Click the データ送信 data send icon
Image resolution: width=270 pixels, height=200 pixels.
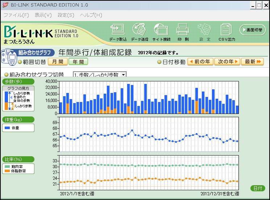tap(140, 31)
